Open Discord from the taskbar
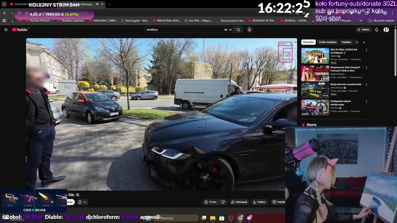Image resolution: width=397 pixels, height=223 pixels. (x=249, y=218)
